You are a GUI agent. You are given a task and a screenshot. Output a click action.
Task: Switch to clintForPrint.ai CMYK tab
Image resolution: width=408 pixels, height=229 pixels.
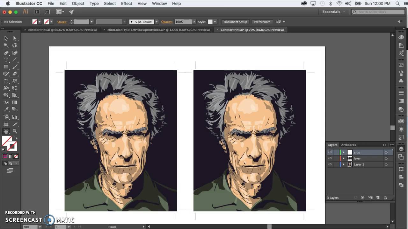[62, 30]
